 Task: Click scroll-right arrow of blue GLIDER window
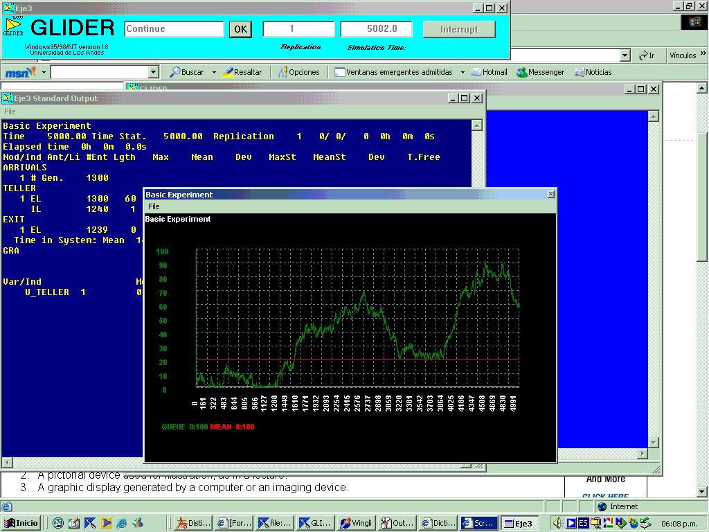coord(643,453)
